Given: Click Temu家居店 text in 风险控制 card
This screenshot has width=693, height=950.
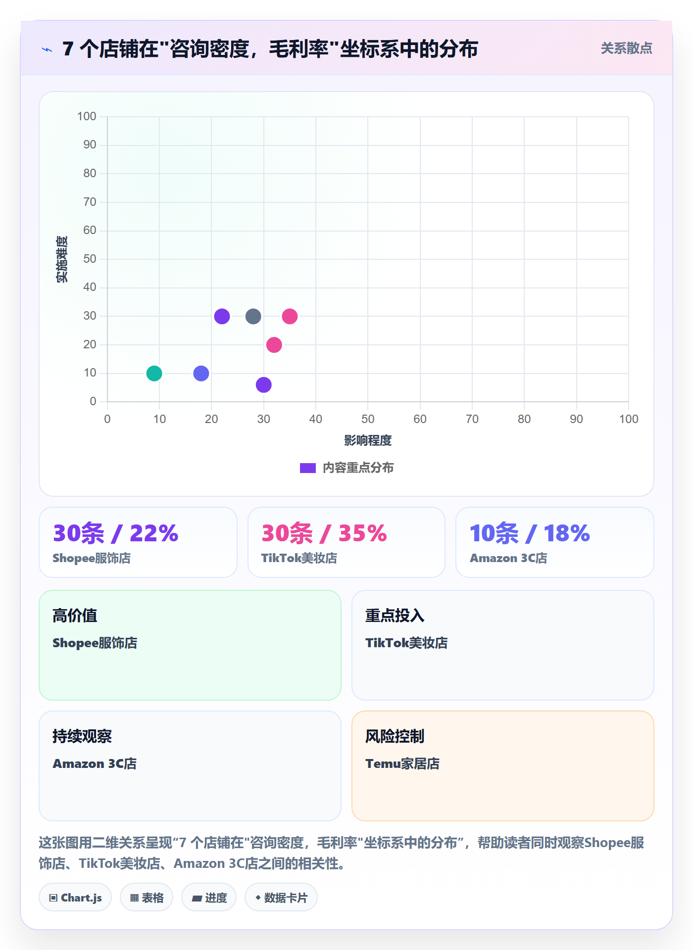Looking at the screenshot, I should (x=402, y=763).
